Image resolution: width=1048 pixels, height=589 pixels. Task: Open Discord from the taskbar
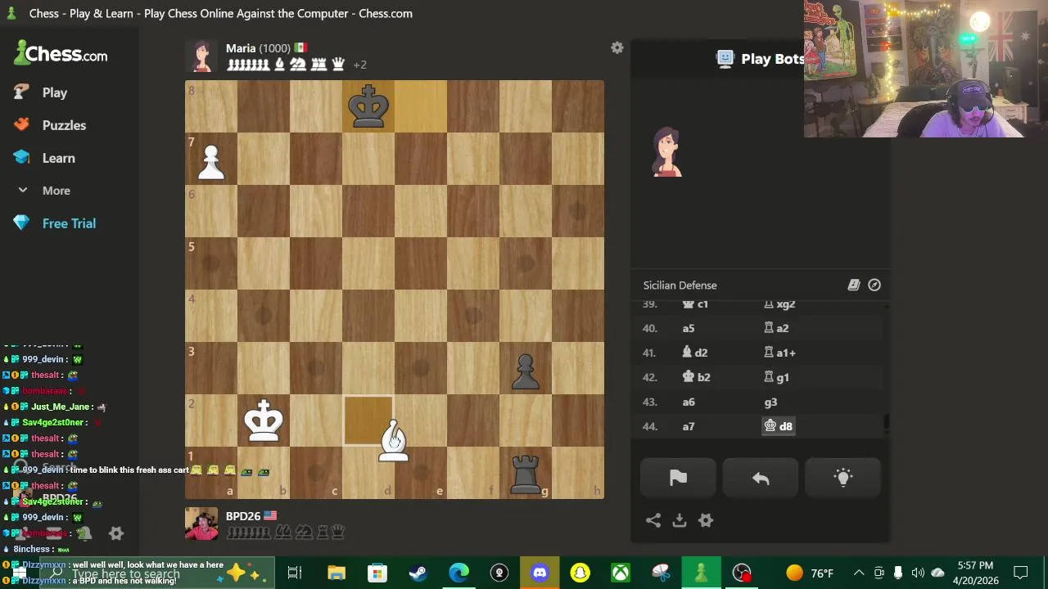540,573
